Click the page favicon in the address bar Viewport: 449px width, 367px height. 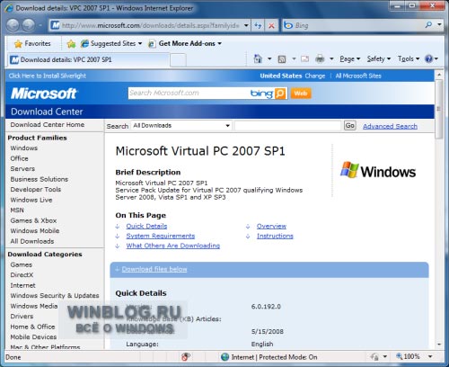[56, 25]
